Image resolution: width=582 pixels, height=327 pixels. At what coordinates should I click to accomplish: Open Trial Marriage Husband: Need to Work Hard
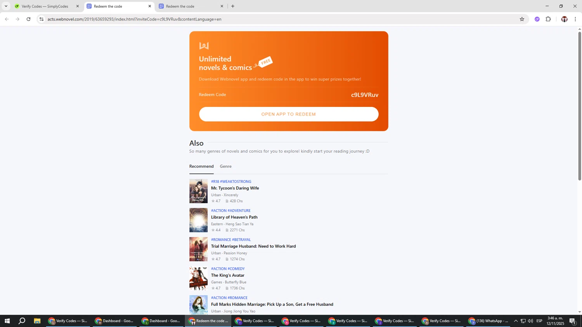pos(253,246)
